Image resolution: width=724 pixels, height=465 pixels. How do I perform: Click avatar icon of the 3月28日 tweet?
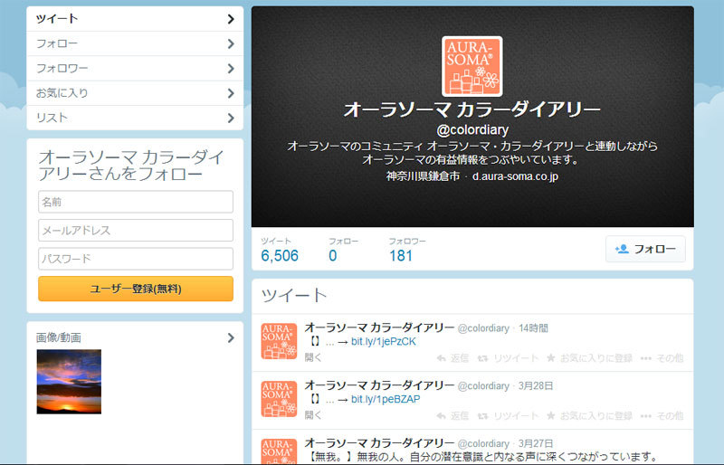tap(279, 399)
